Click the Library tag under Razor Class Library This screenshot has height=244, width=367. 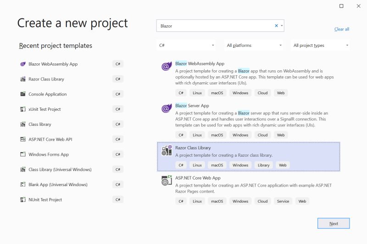263,165
